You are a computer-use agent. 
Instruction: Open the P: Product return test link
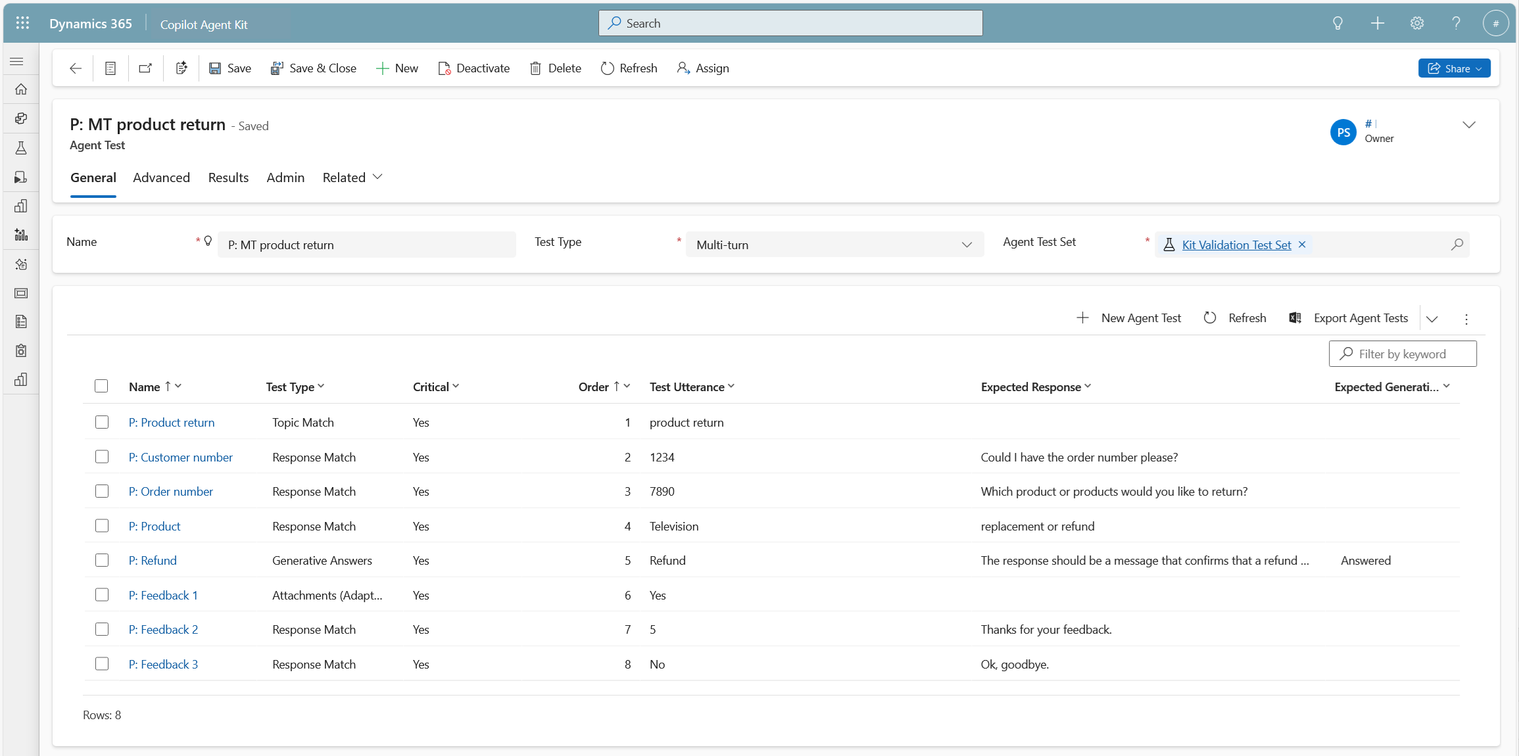coord(172,423)
